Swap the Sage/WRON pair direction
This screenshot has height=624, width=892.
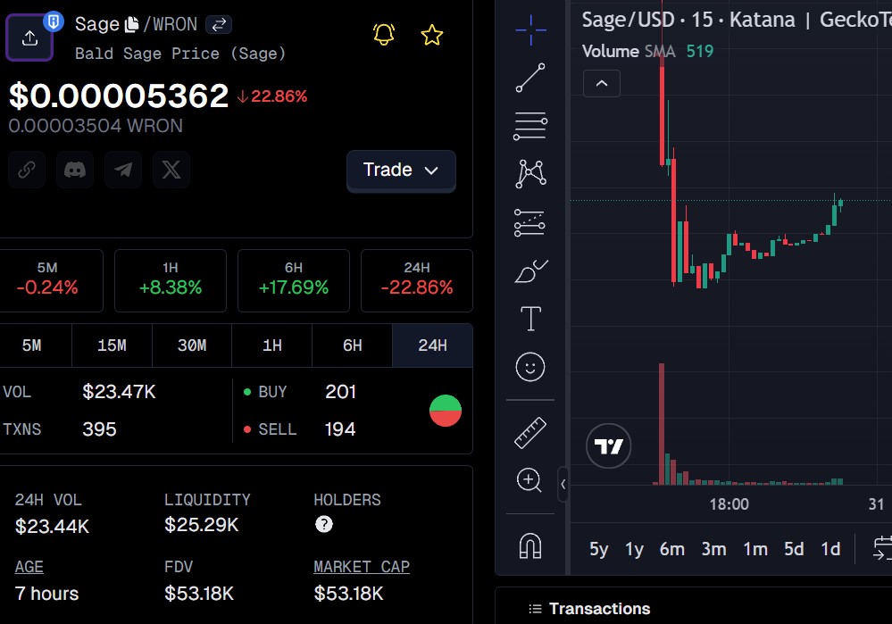point(219,24)
